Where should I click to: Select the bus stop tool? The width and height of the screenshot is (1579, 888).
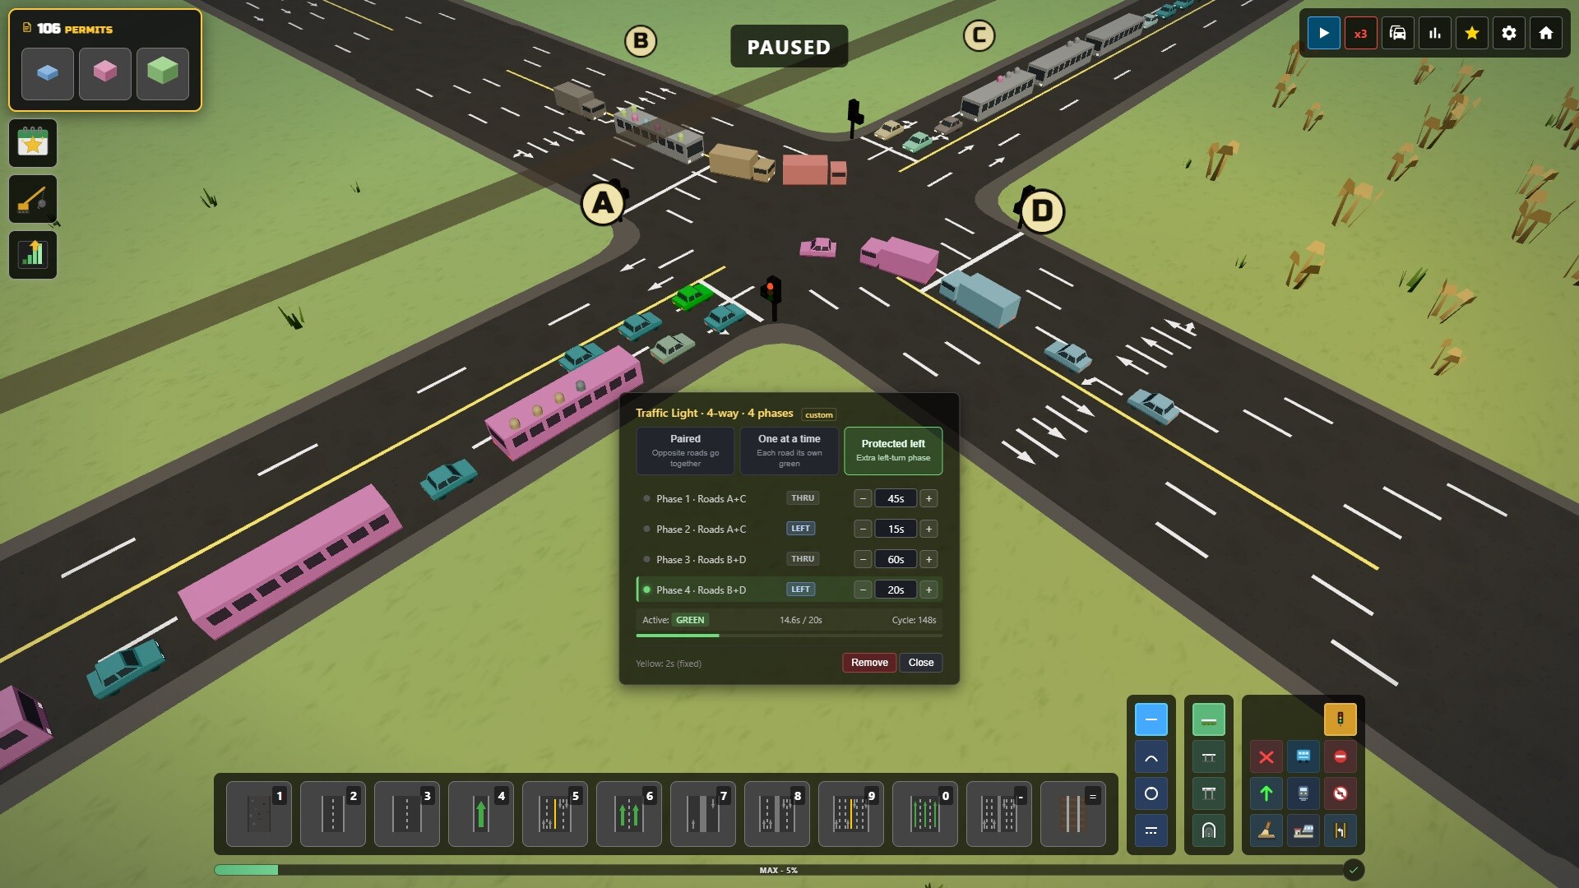(1303, 757)
